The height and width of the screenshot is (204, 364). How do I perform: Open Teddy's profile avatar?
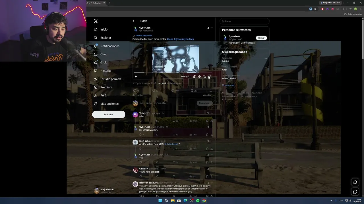pos(135,115)
